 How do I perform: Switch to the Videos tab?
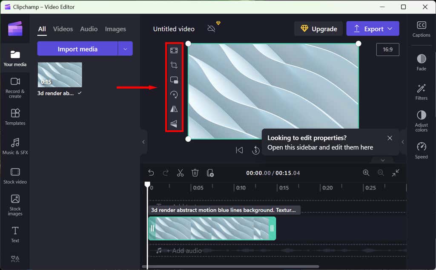(x=63, y=29)
